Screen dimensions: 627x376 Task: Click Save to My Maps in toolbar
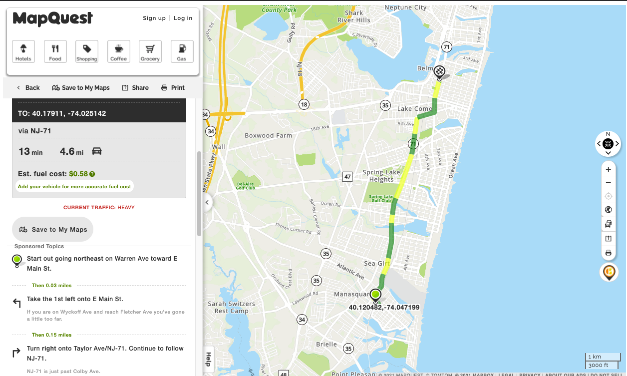point(81,87)
